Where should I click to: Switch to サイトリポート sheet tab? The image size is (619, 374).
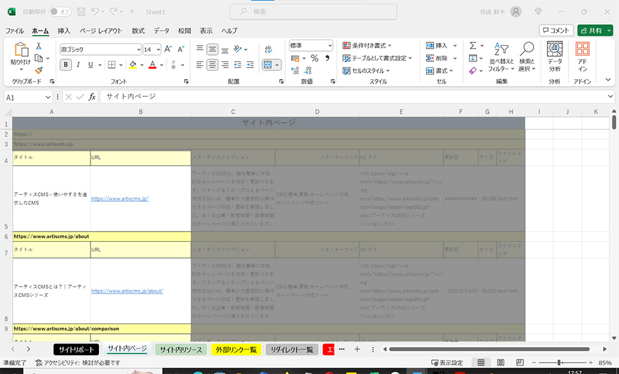click(76, 350)
